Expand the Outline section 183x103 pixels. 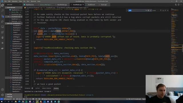[x=14, y=94]
